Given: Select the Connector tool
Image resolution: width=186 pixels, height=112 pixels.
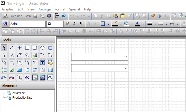Looking at the screenshot, I should (19, 78).
